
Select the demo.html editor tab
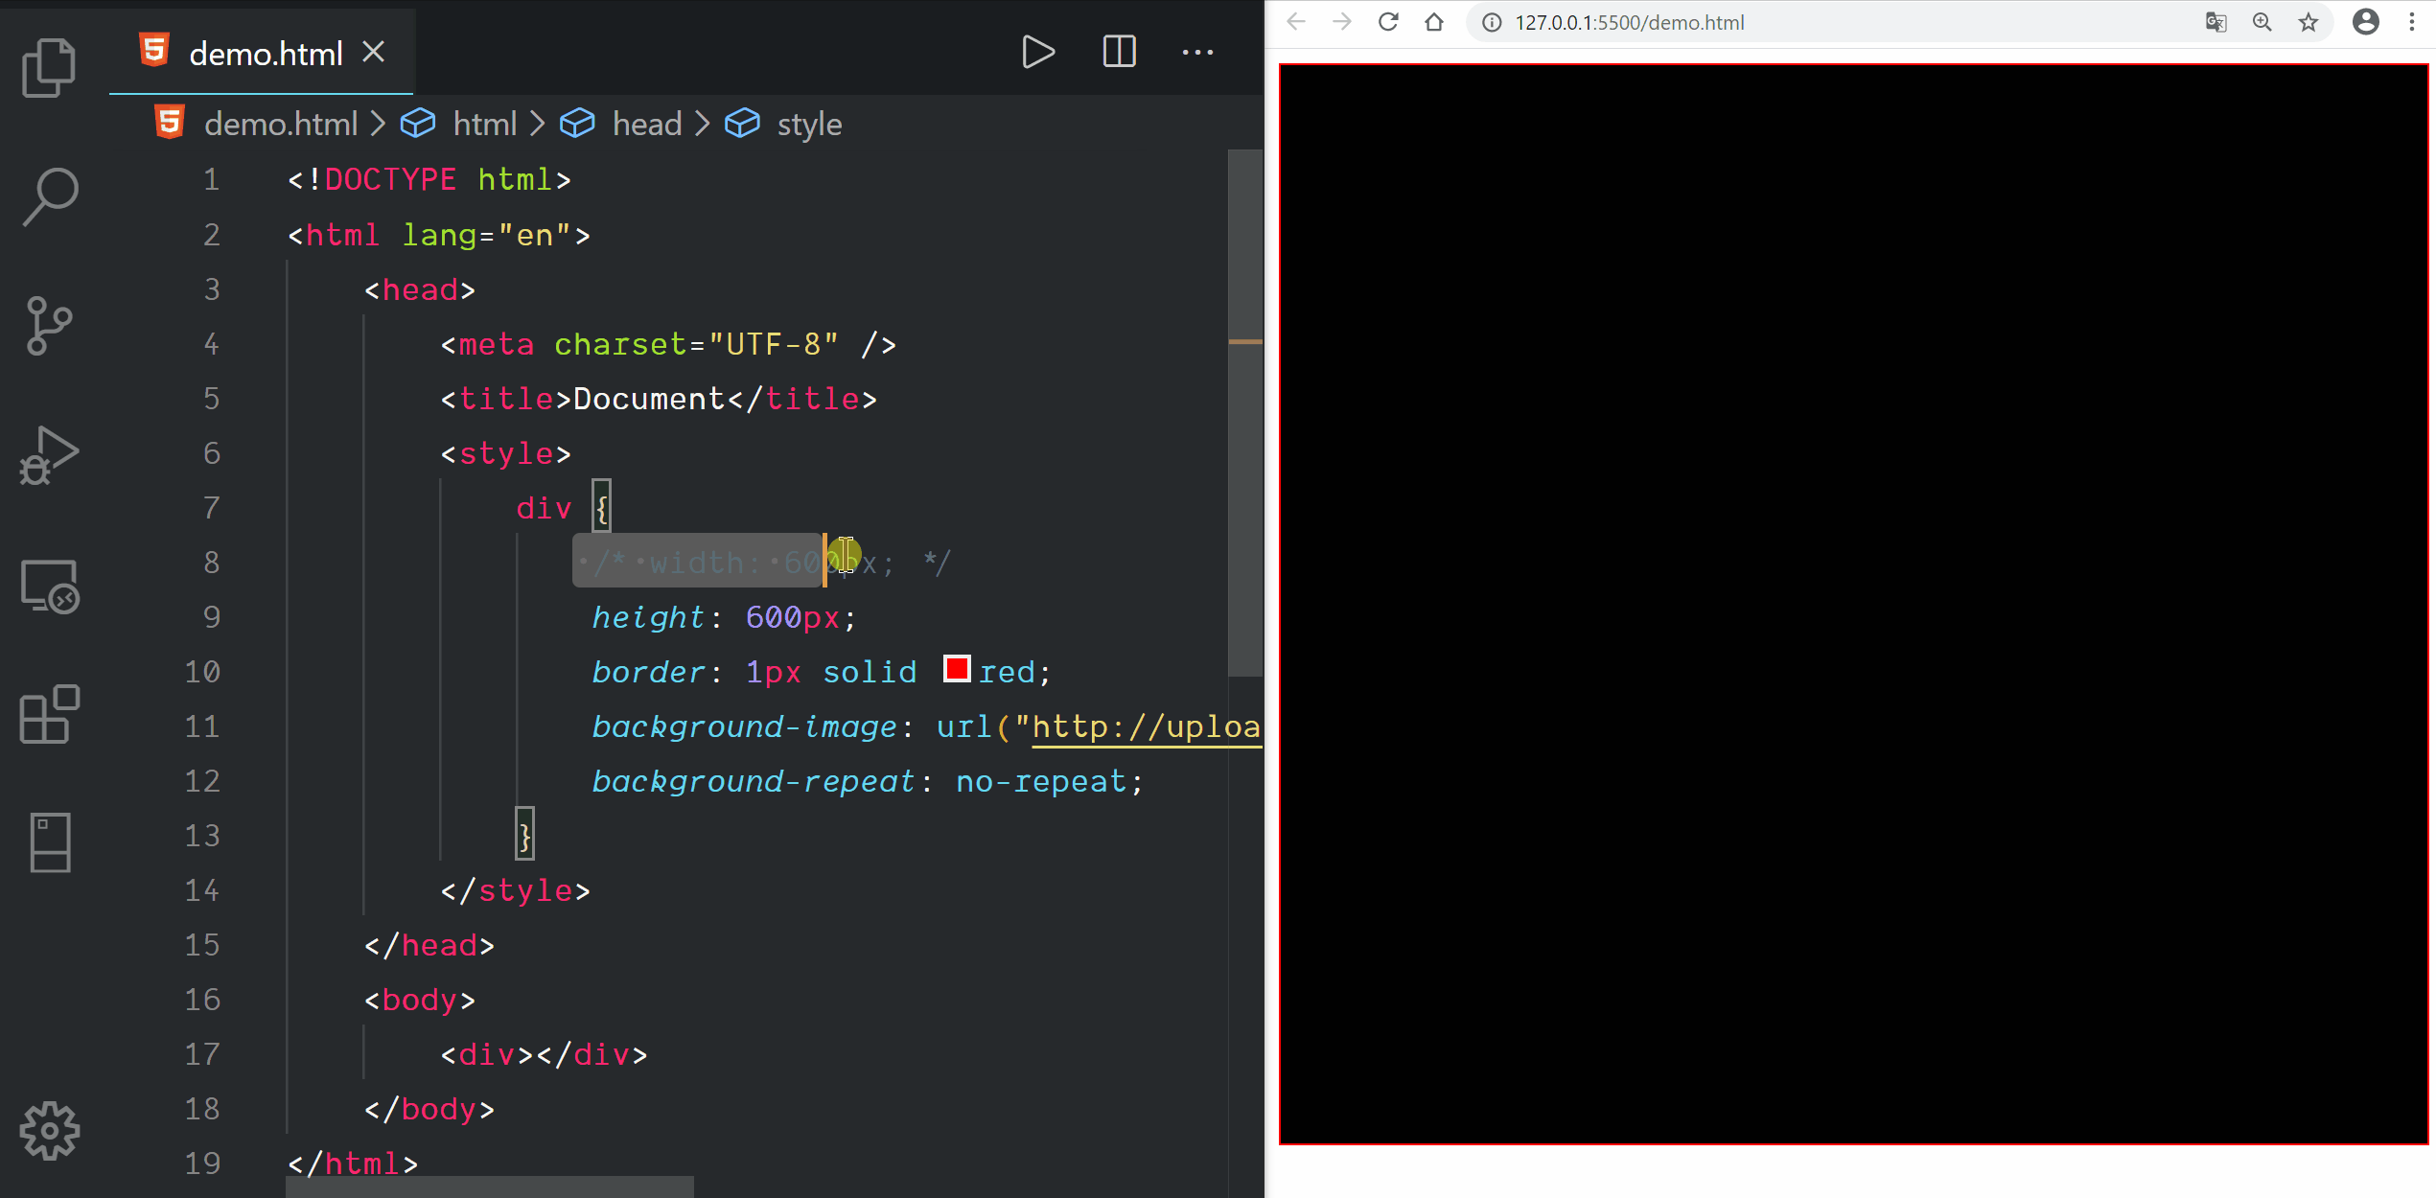tap(265, 54)
